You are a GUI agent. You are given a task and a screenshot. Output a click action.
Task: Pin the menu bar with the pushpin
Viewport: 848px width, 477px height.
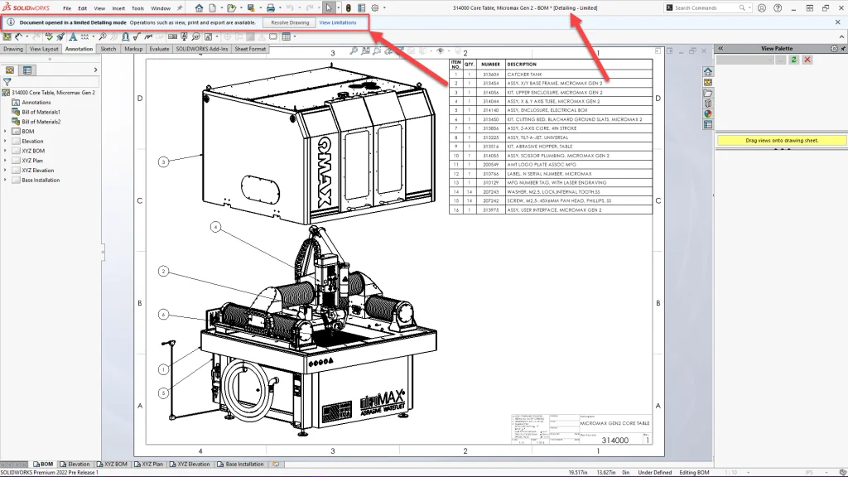pyautogui.click(x=180, y=7)
